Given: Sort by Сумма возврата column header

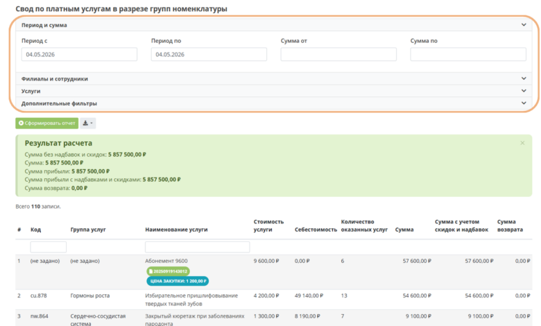Looking at the screenshot, I should [510, 225].
